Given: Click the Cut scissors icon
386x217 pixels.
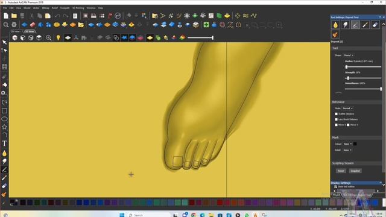Looking at the screenshot, I should click(31, 16).
